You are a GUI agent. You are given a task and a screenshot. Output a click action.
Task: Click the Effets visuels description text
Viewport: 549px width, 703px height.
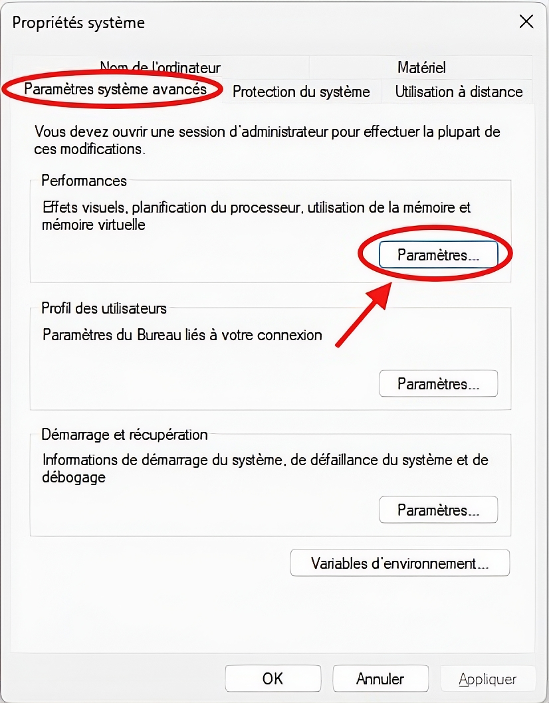256,216
